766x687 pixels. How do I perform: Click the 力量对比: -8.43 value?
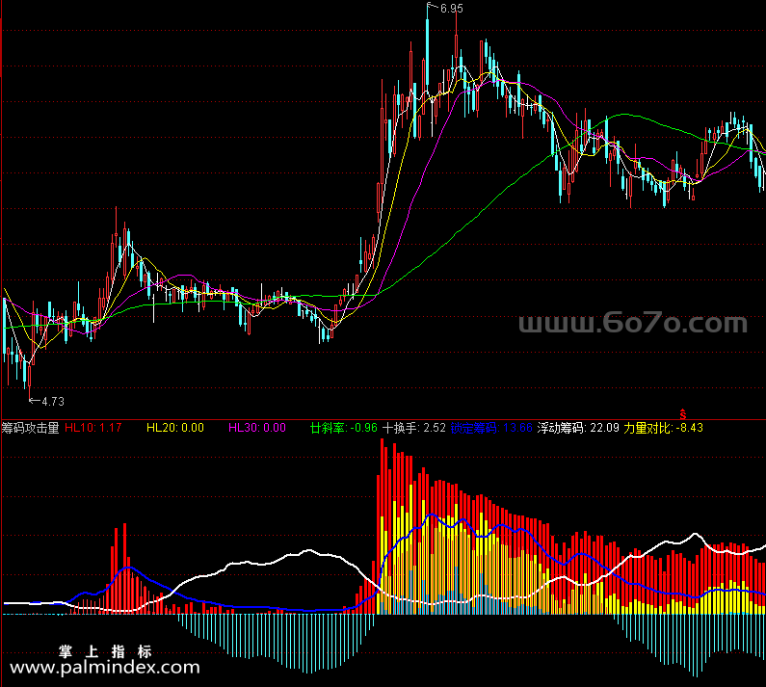pos(663,428)
